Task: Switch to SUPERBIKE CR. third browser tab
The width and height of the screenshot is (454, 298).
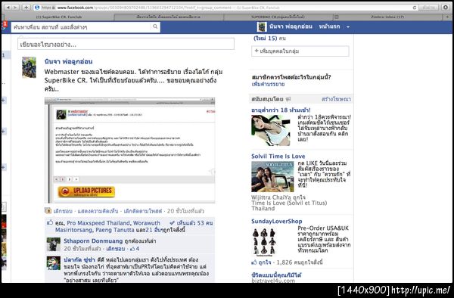Action: point(278,17)
